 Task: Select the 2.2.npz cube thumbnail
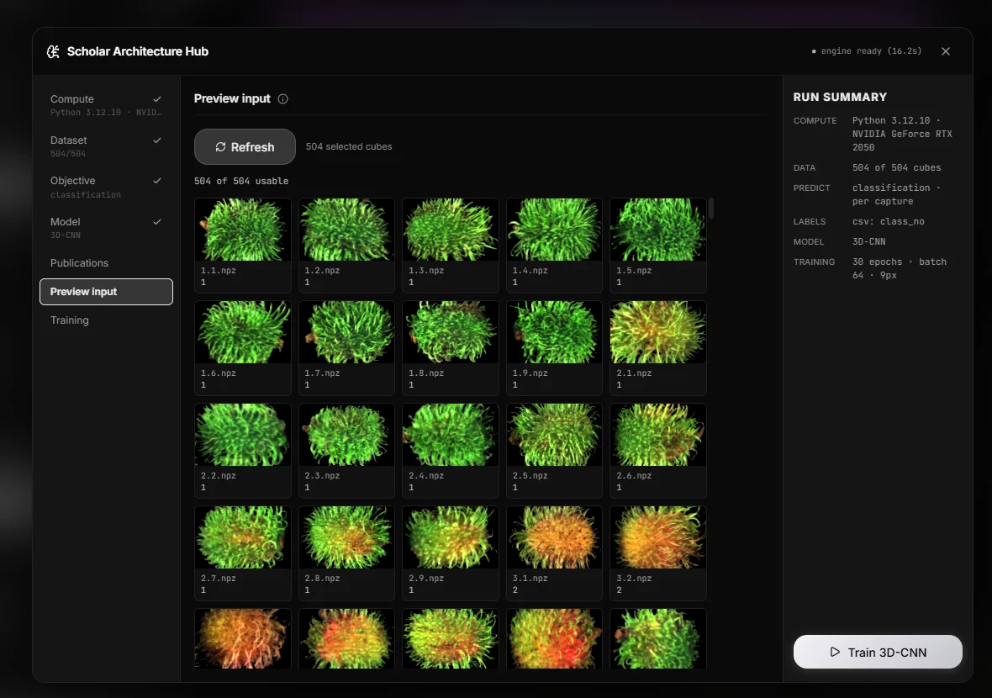point(243,434)
